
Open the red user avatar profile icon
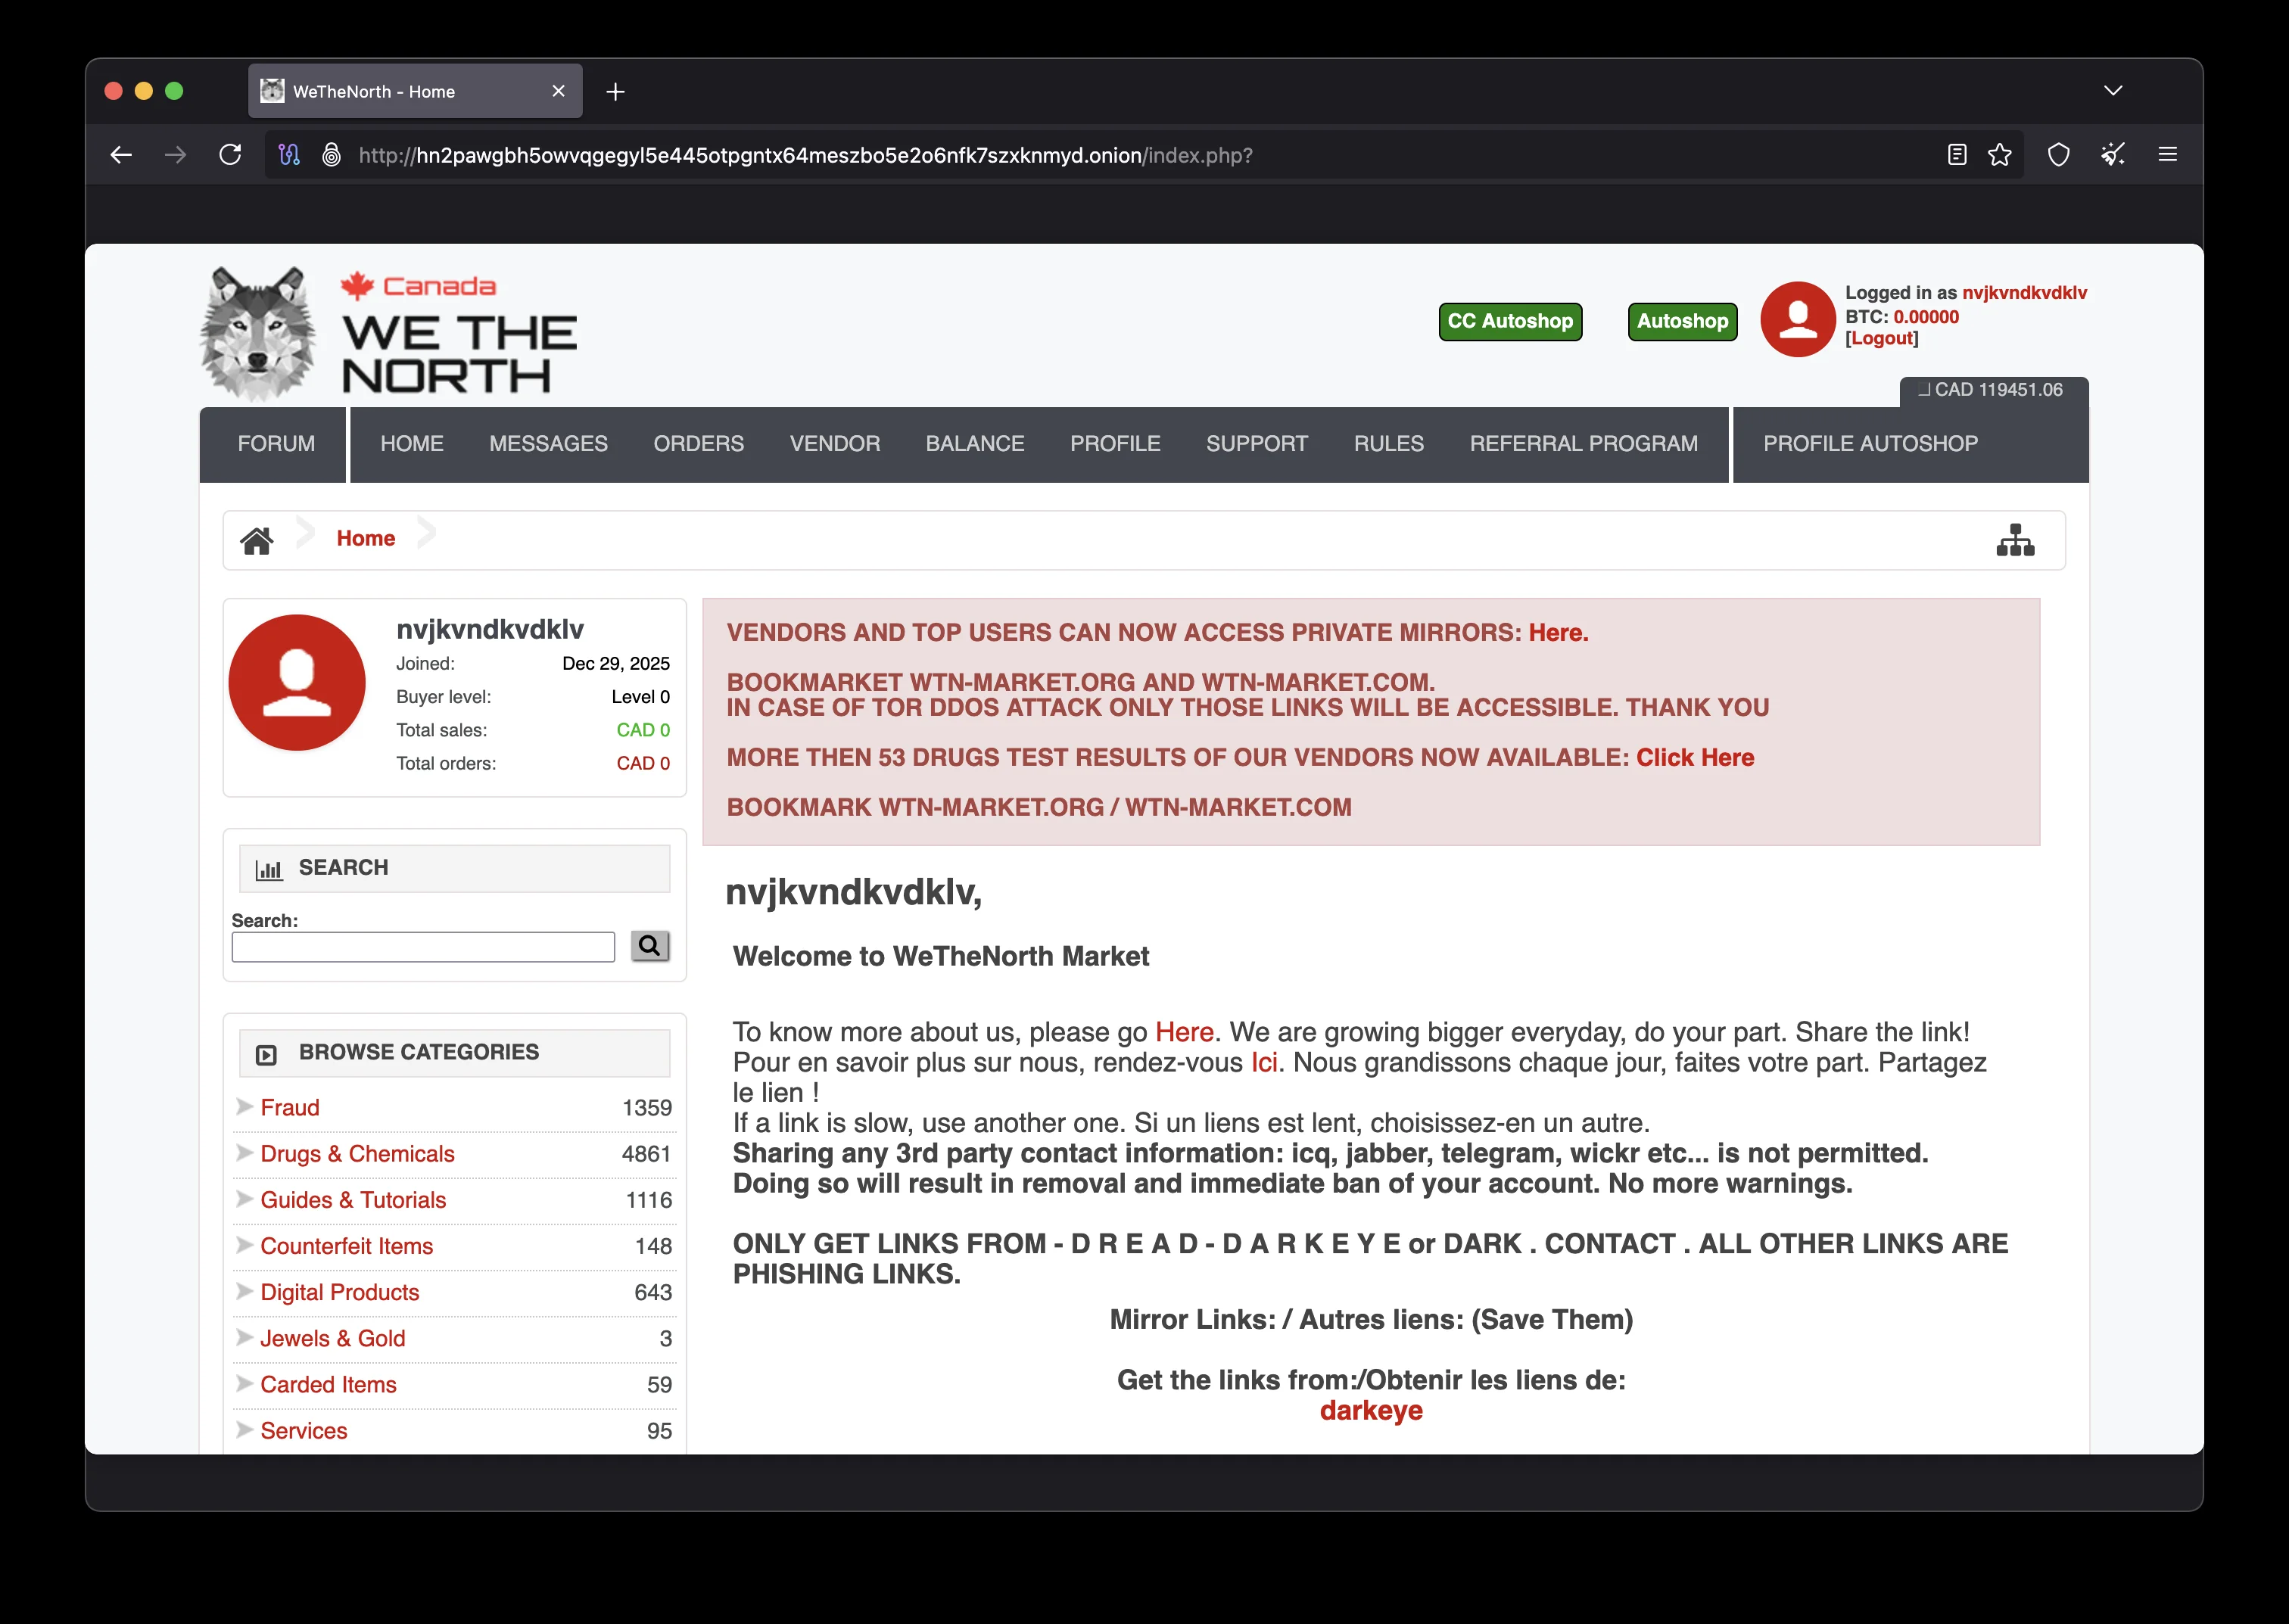click(x=1797, y=320)
